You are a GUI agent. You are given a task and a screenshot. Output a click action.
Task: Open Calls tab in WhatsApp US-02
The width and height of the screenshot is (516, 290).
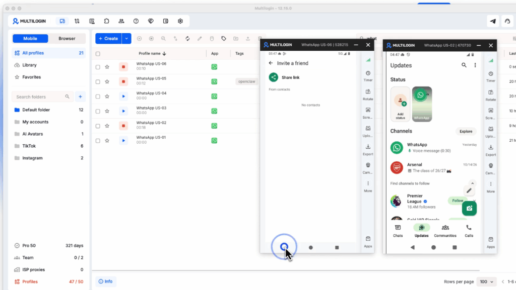pos(469,231)
